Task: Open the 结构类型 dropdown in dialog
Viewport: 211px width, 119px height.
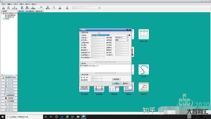Action: (x=127, y=40)
